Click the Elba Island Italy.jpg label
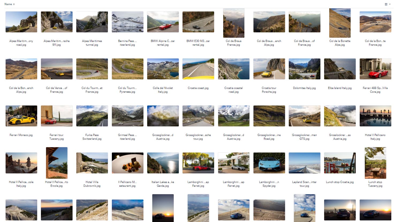398x222 pixels. tap(340, 88)
